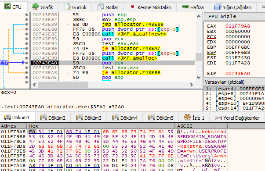Toggle breakpoint dot at address 00743EA5
This screenshot has width=265, height=171.
click(x=26, y=78)
